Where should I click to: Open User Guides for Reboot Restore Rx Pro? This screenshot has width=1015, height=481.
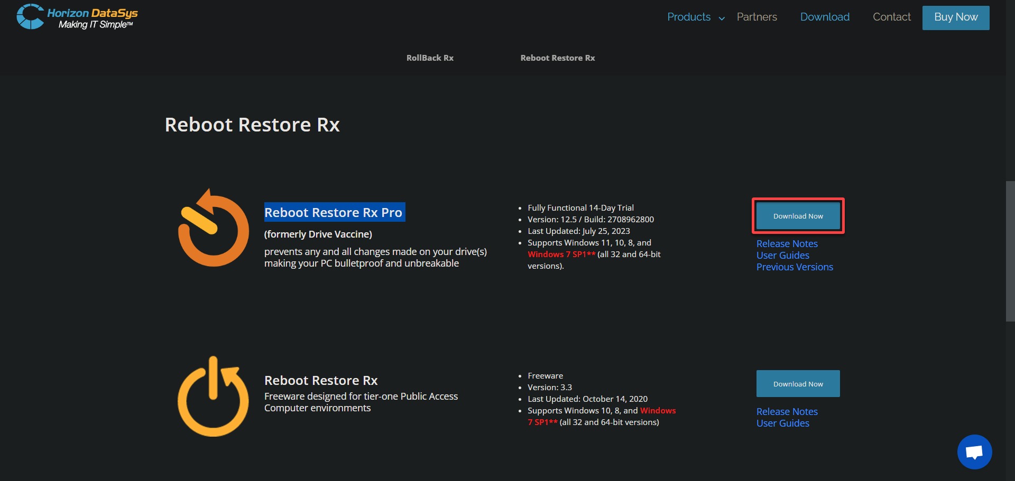point(782,256)
